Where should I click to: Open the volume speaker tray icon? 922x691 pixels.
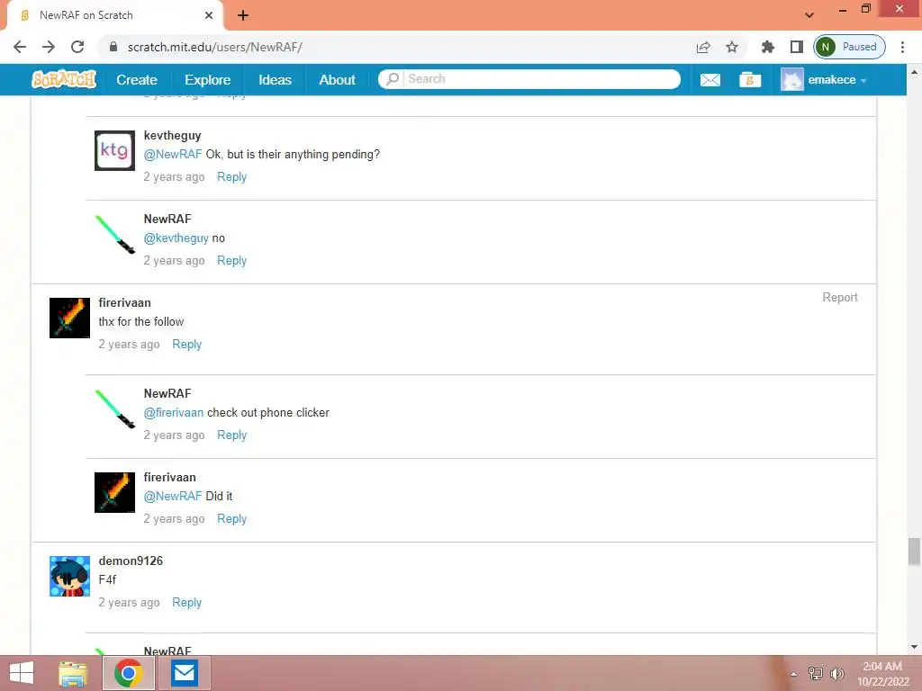[836, 673]
